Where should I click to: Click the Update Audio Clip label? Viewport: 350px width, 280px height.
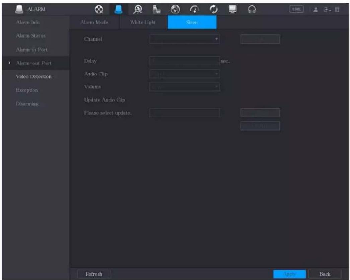(x=104, y=100)
